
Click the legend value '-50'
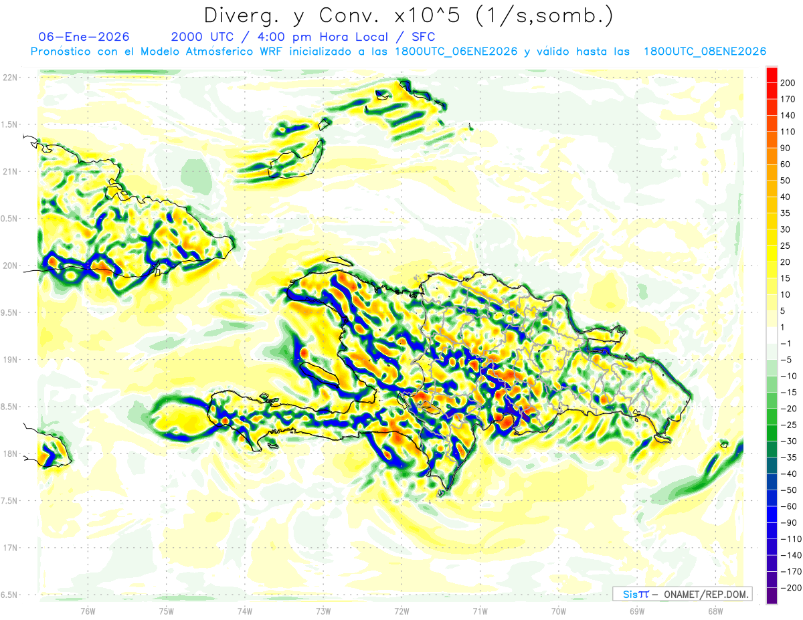pyautogui.click(x=789, y=490)
